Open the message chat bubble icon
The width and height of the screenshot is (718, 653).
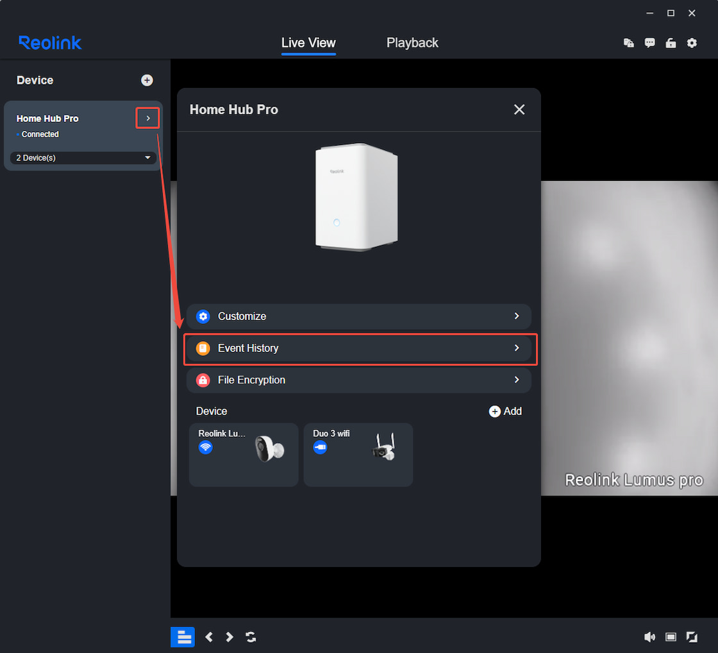click(x=649, y=43)
